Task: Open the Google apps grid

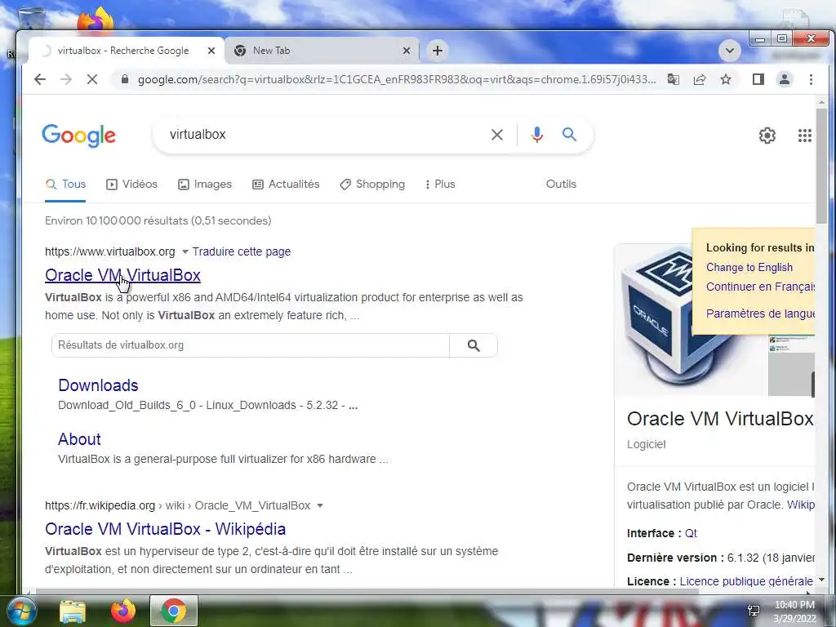Action: pyautogui.click(x=804, y=136)
